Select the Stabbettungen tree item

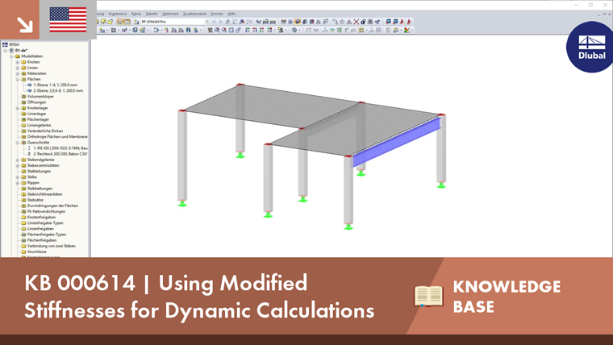click(40, 189)
